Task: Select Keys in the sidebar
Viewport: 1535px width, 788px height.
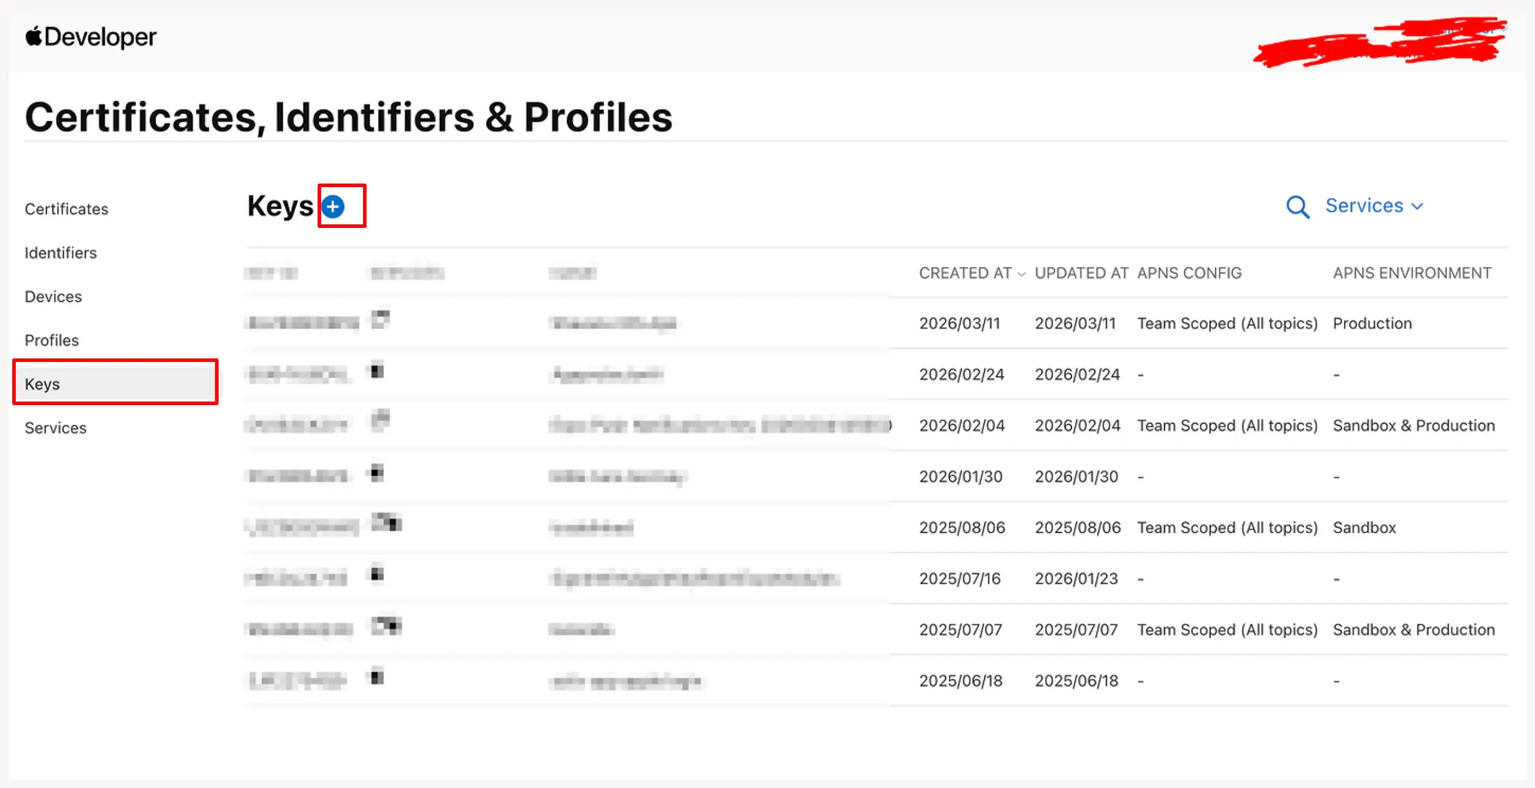Action: pyautogui.click(x=43, y=384)
